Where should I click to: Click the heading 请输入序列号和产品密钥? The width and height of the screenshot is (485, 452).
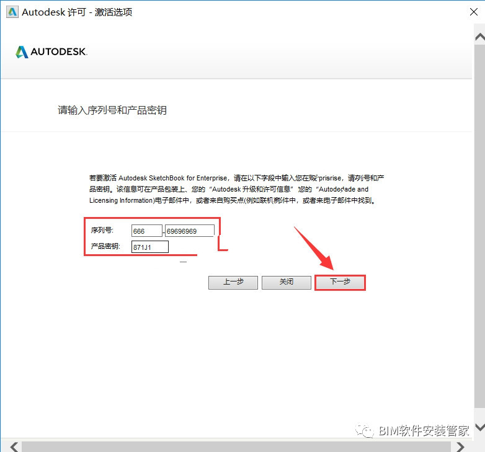[x=112, y=110]
